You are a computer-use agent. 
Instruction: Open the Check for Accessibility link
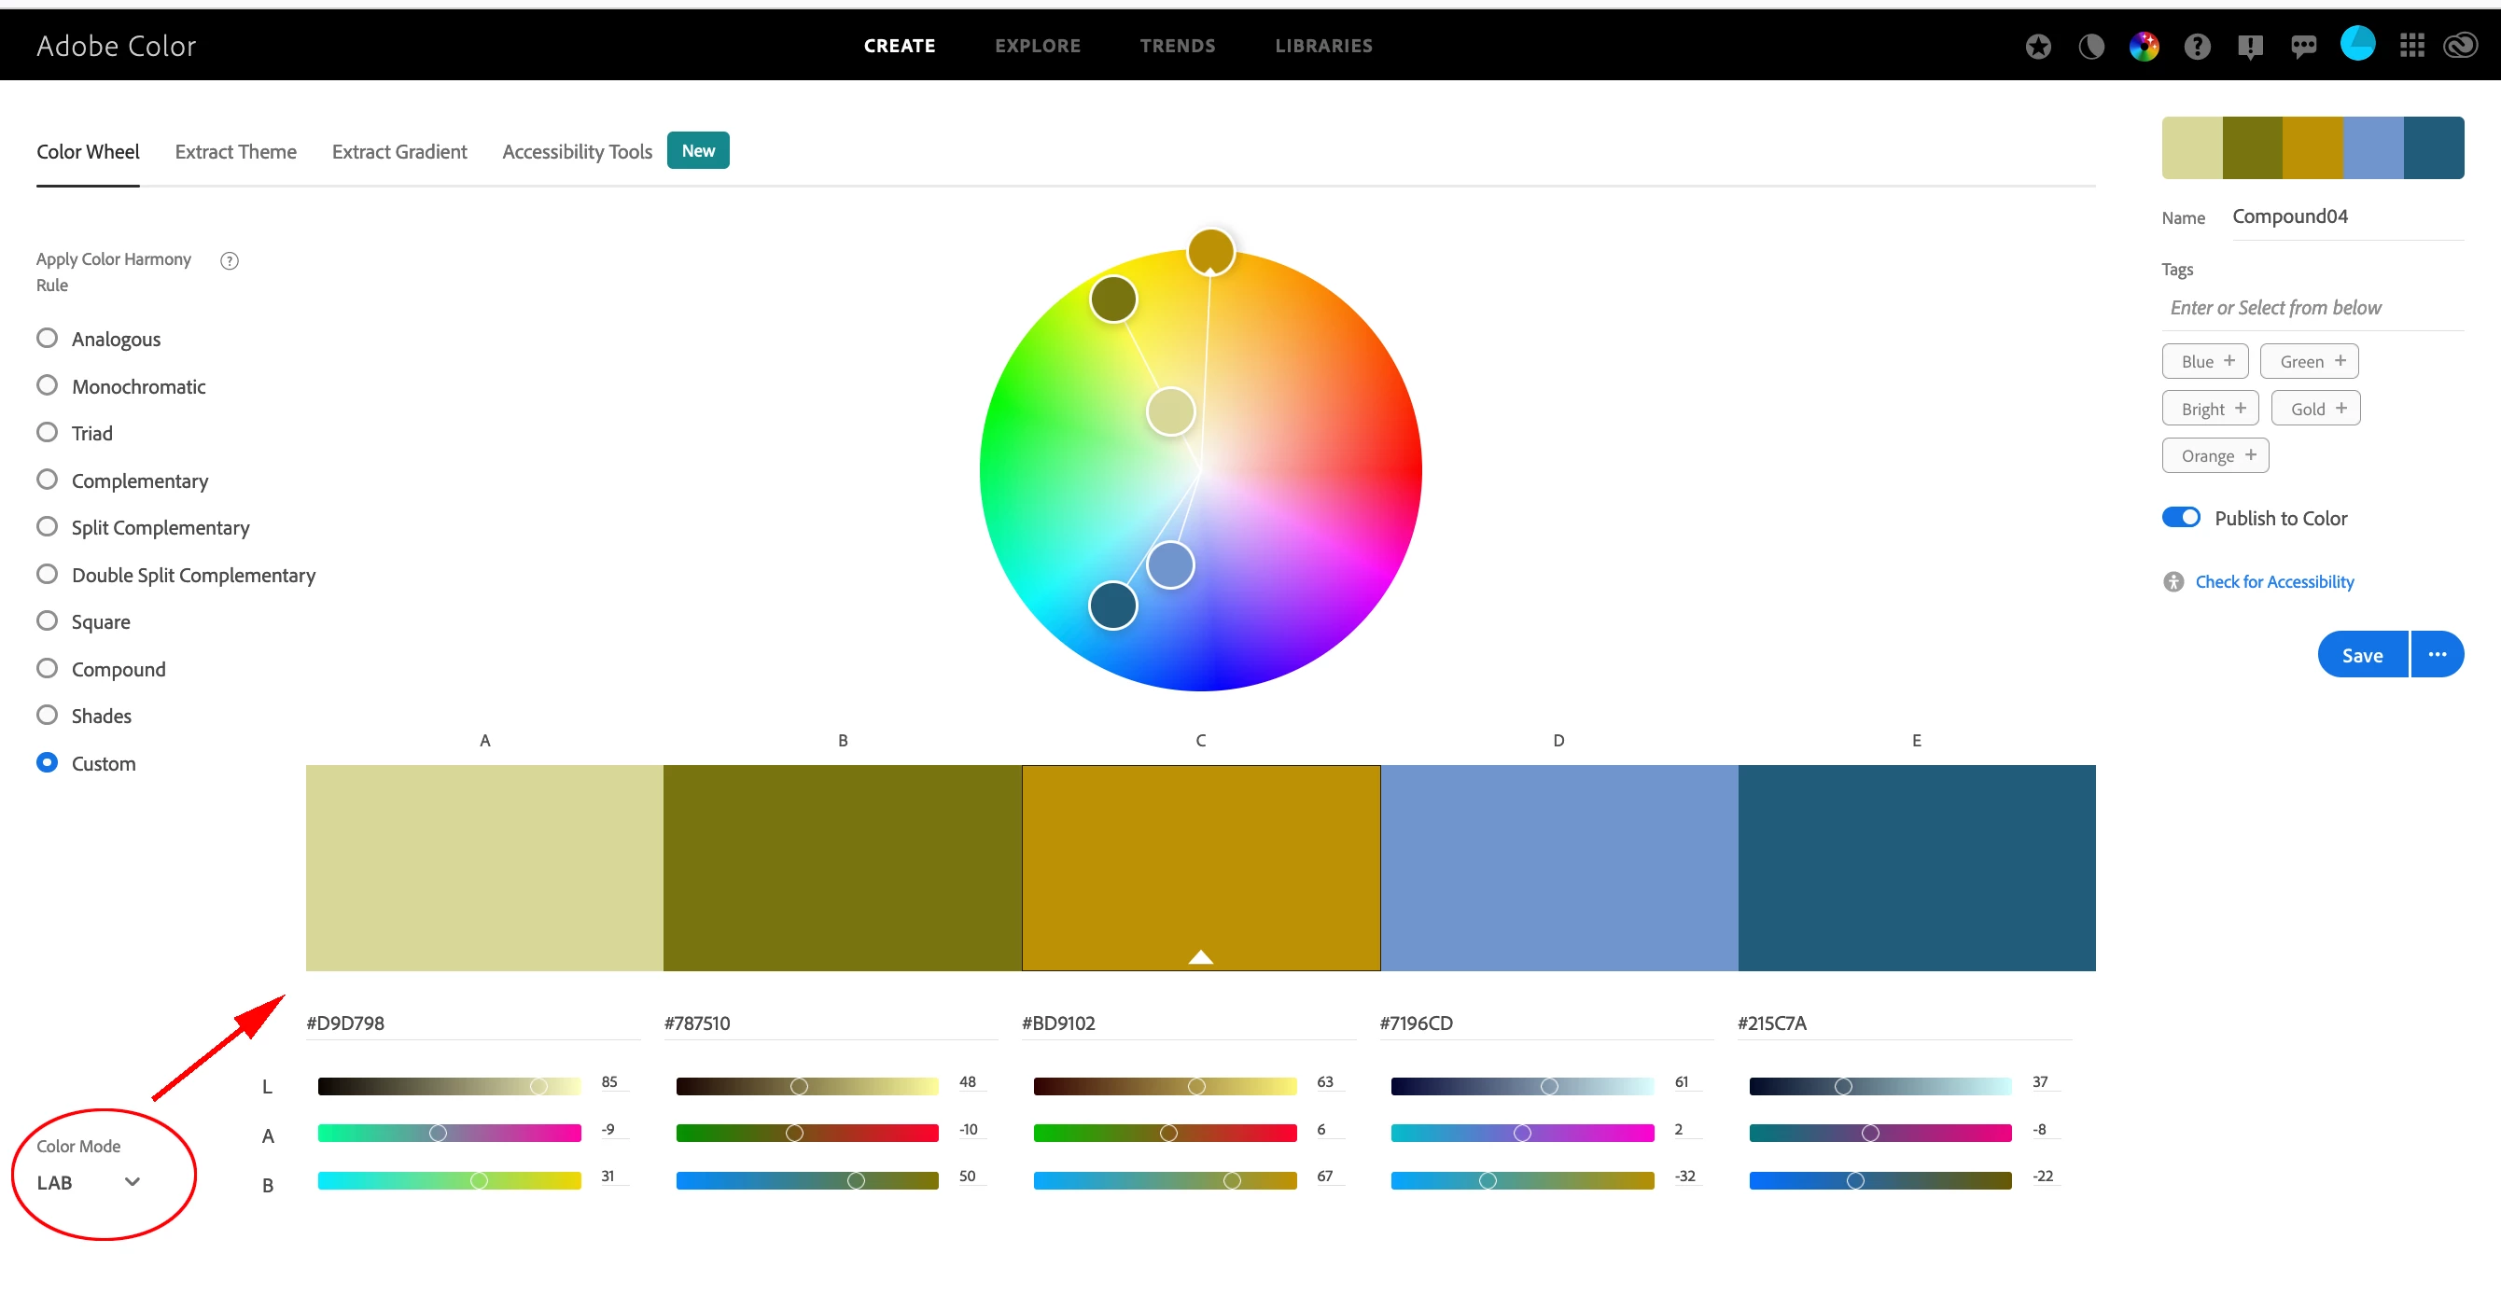coord(2274,581)
